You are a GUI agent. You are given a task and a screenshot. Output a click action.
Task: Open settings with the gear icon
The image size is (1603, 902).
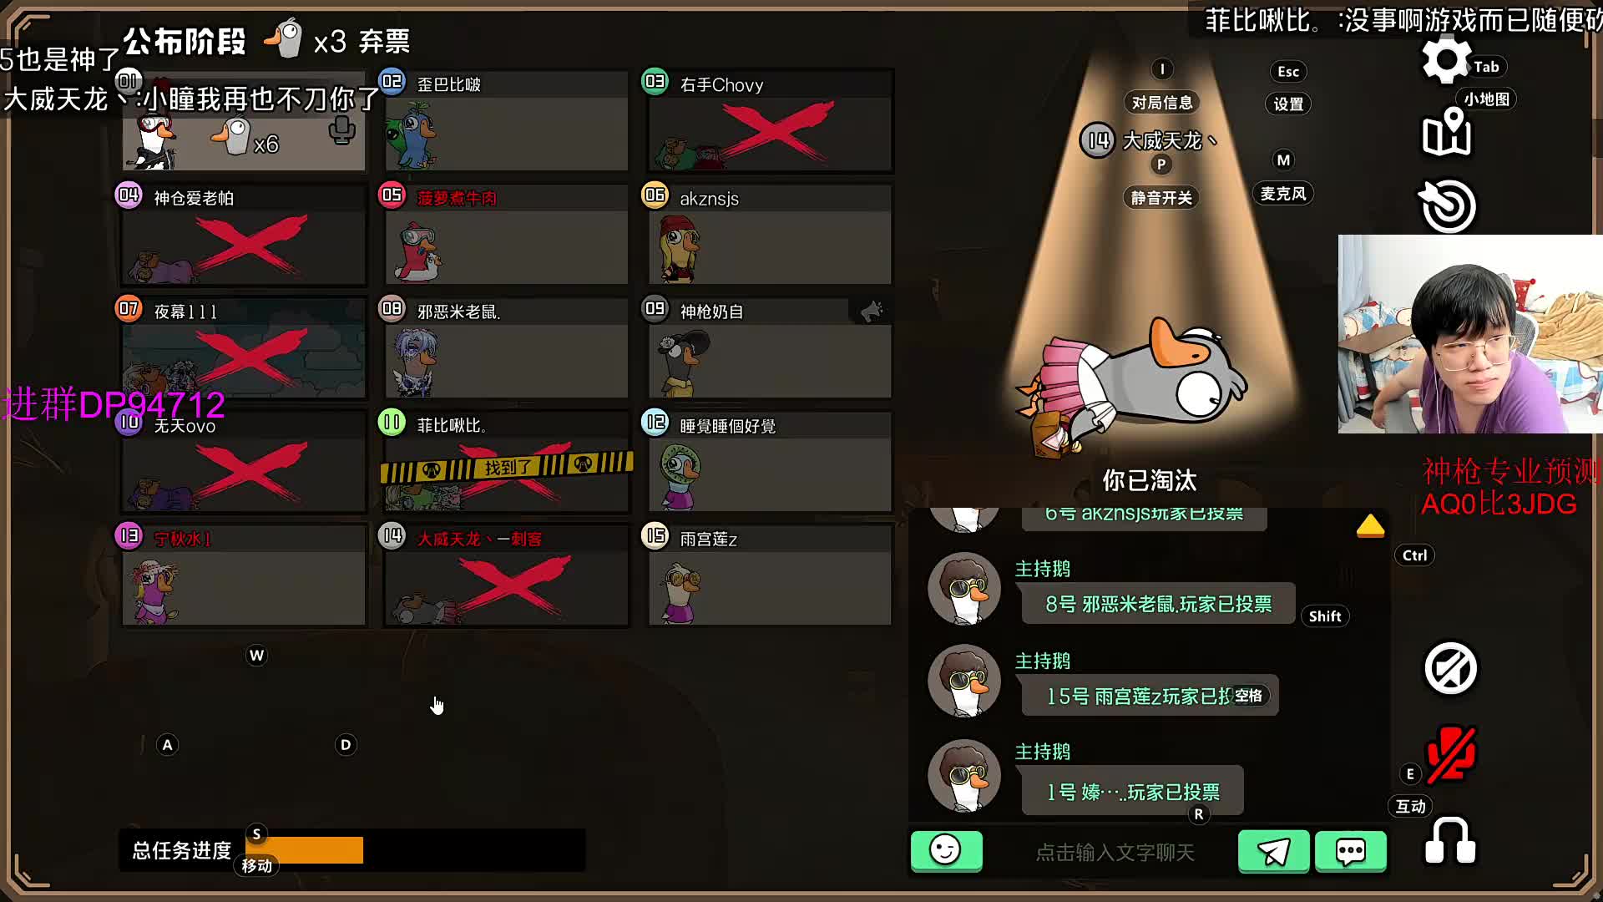(1445, 60)
